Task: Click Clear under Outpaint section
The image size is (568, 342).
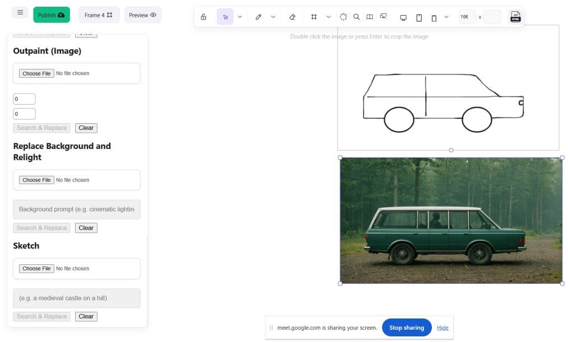Action: pos(86,128)
